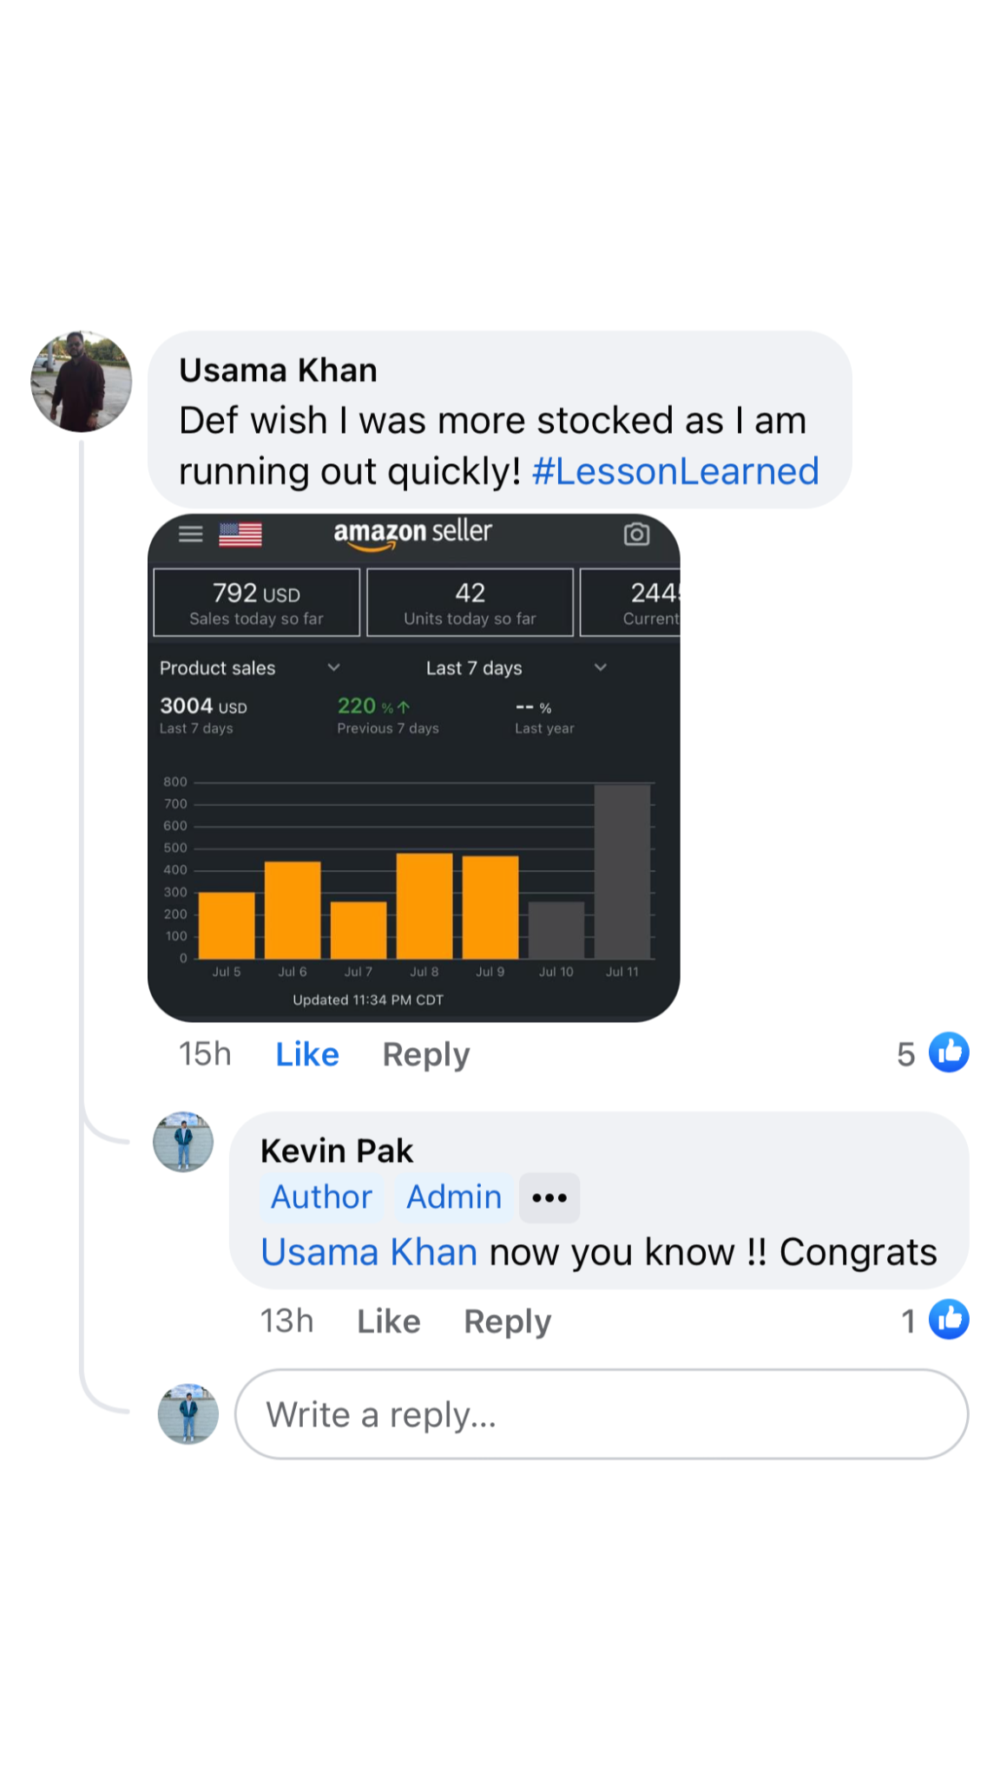Expand the Product sales dropdown
This screenshot has height=1777, width=1000.
click(334, 667)
